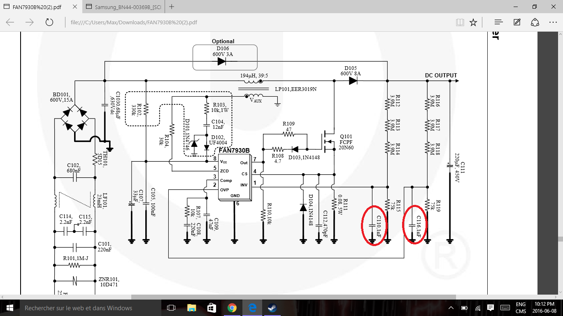Open the More actions ellipsis menu
The width and height of the screenshot is (563, 316).
553,22
